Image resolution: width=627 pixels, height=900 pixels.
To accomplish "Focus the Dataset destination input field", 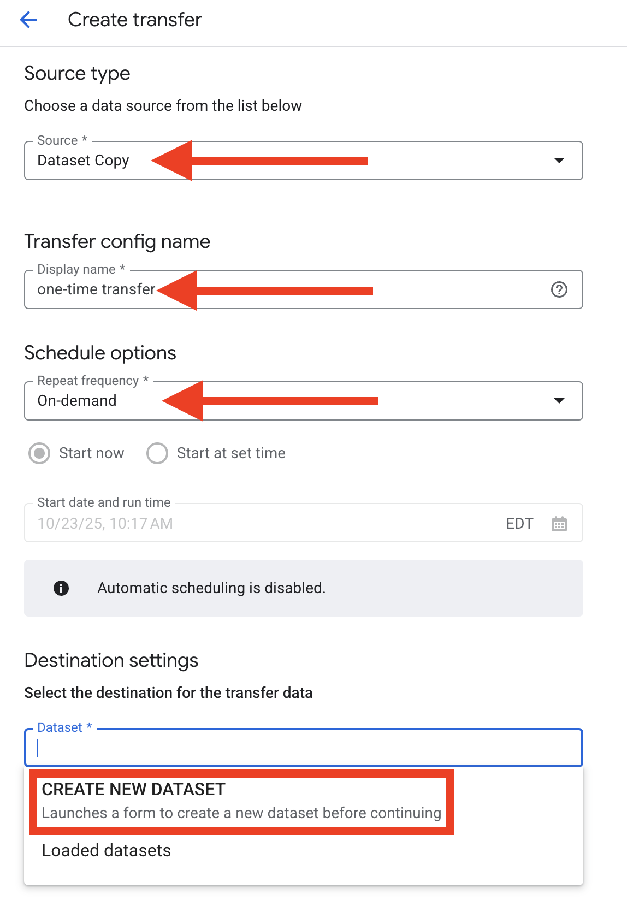I will click(303, 748).
